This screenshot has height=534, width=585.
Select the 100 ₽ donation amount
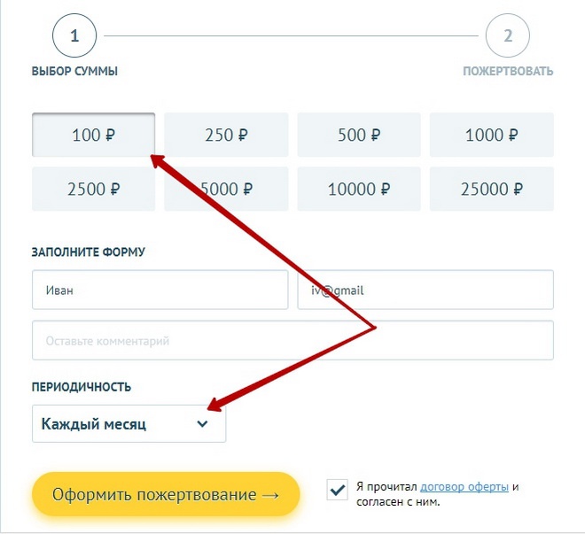pos(93,135)
